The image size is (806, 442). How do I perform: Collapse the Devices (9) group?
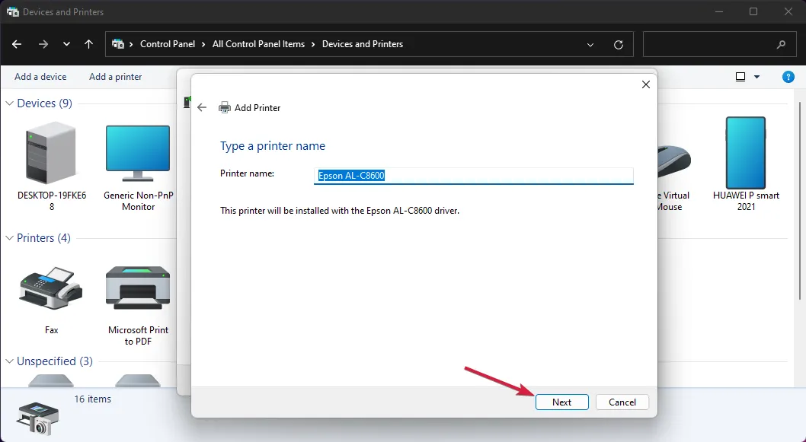tap(10, 103)
